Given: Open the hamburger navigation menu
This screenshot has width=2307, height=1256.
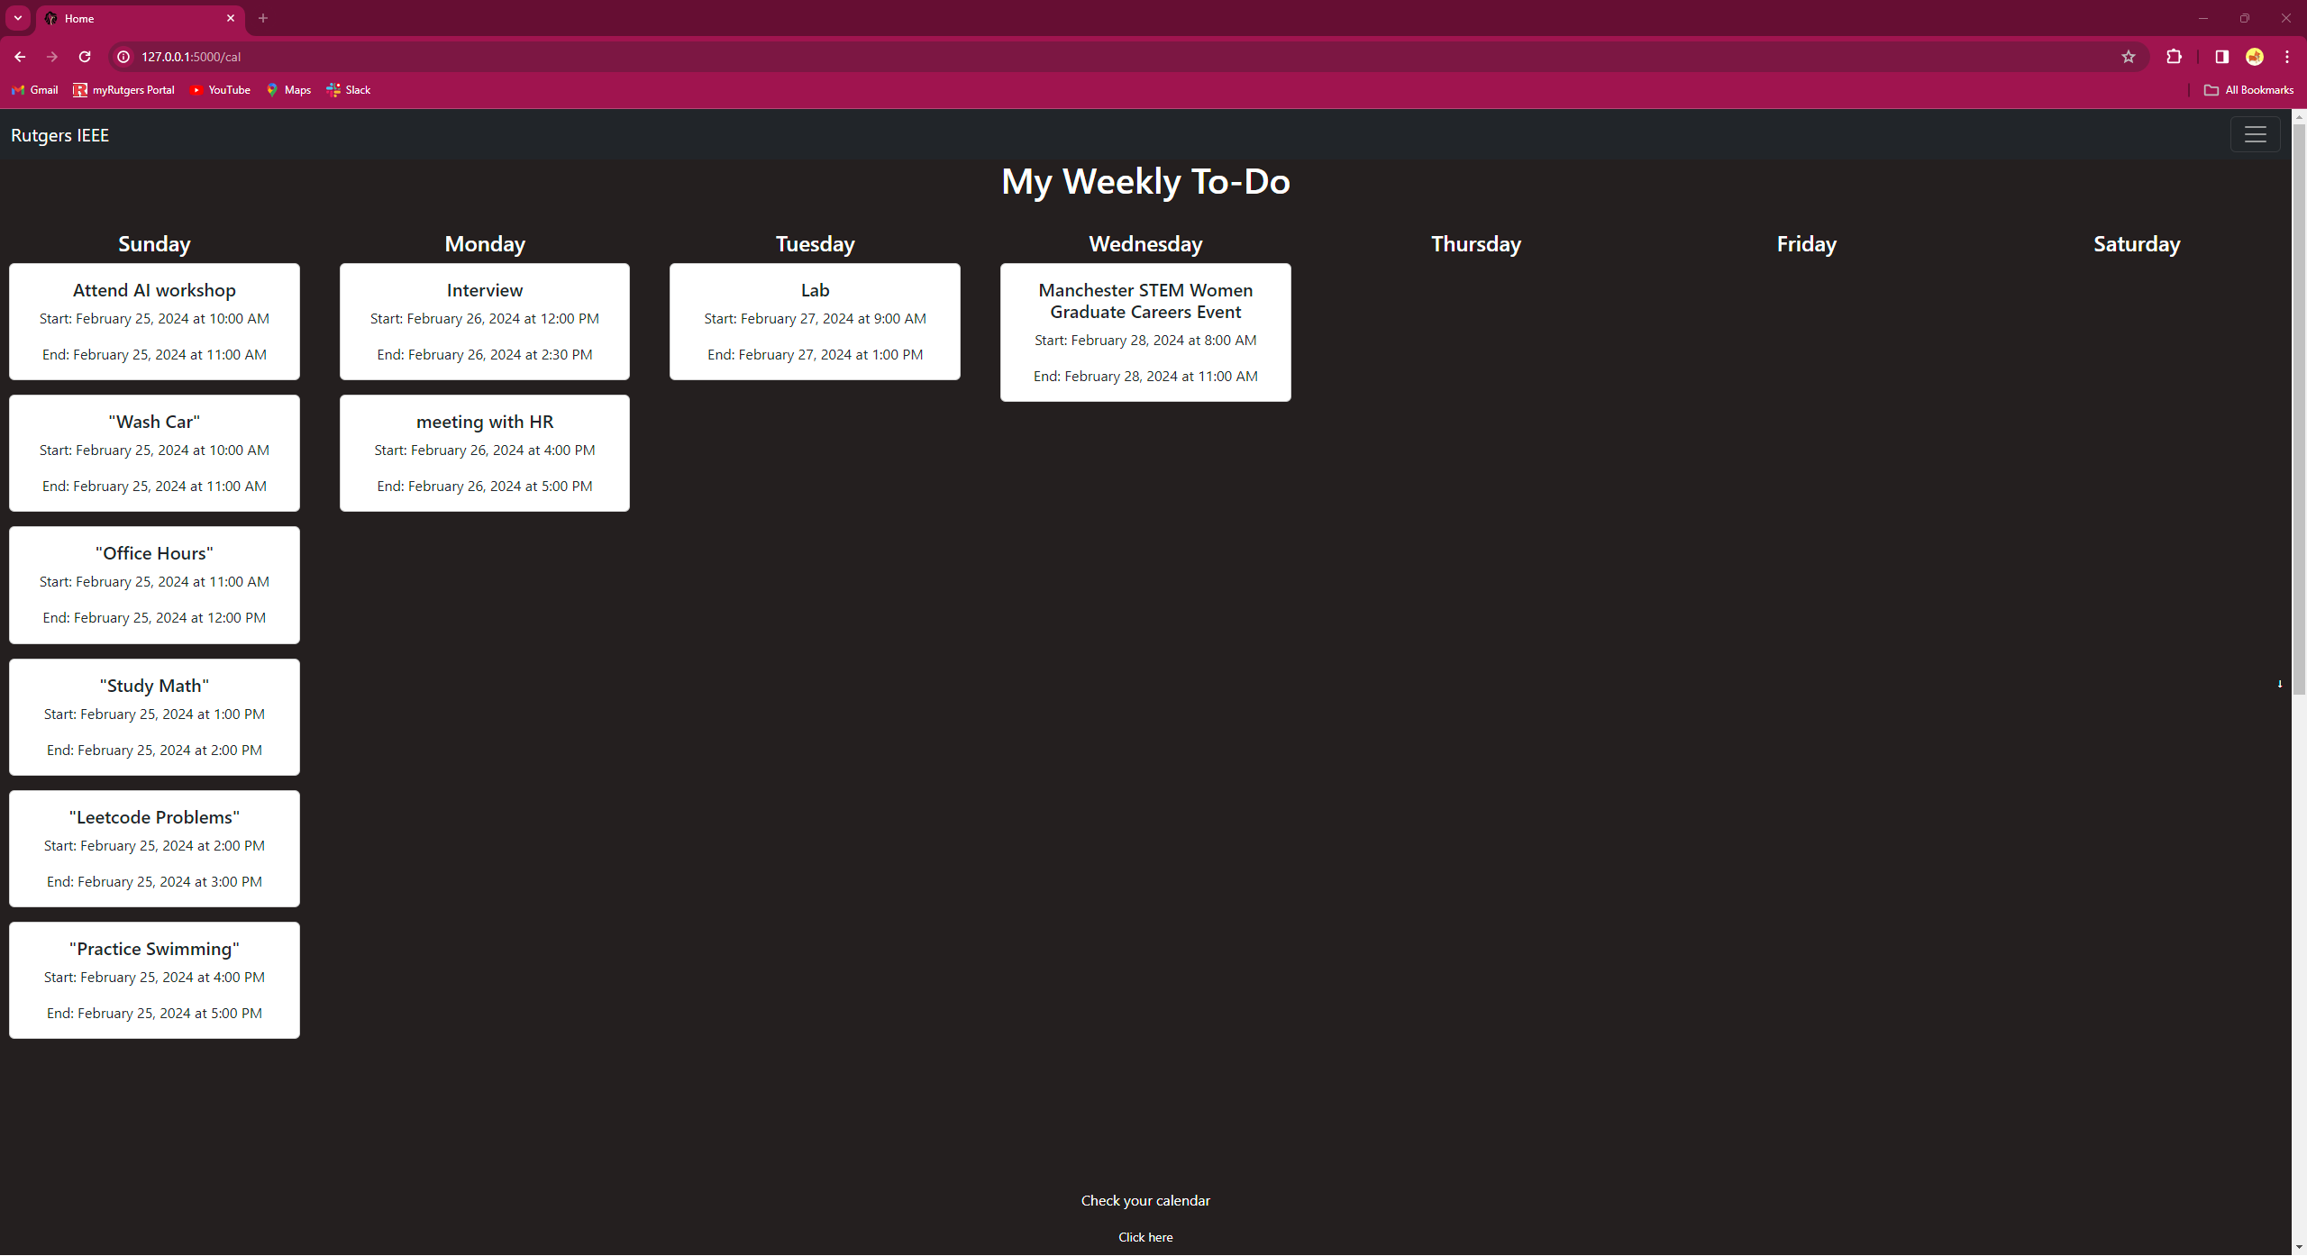Looking at the screenshot, I should pyautogui.click(x=2255, y=134).
